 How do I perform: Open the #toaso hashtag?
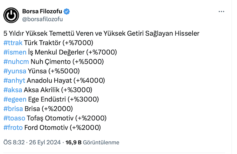click(x=14, y=118)
